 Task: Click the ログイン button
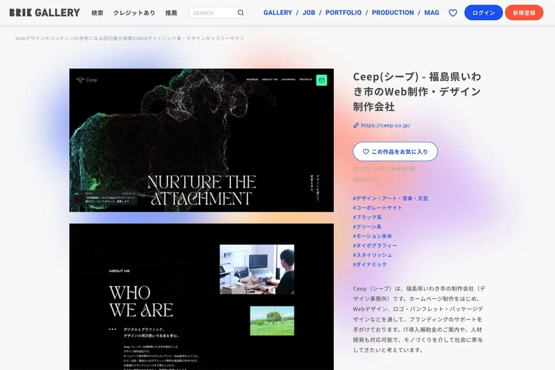(483, 13)
